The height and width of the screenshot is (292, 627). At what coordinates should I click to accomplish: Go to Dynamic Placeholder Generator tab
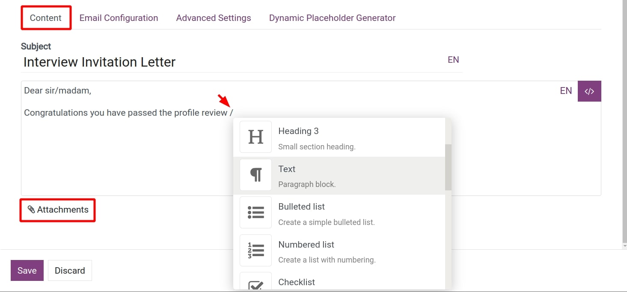[332, 18]
